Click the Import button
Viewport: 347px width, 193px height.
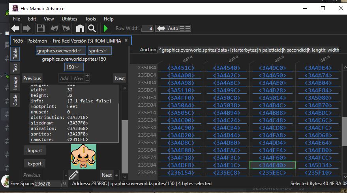(35, 150)
